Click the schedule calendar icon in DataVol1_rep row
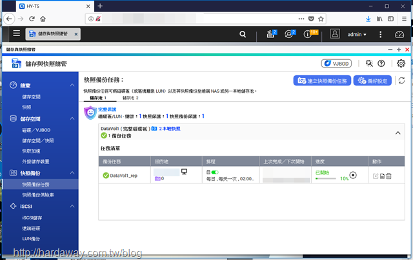The image size is (413, 260). [208, 172]
